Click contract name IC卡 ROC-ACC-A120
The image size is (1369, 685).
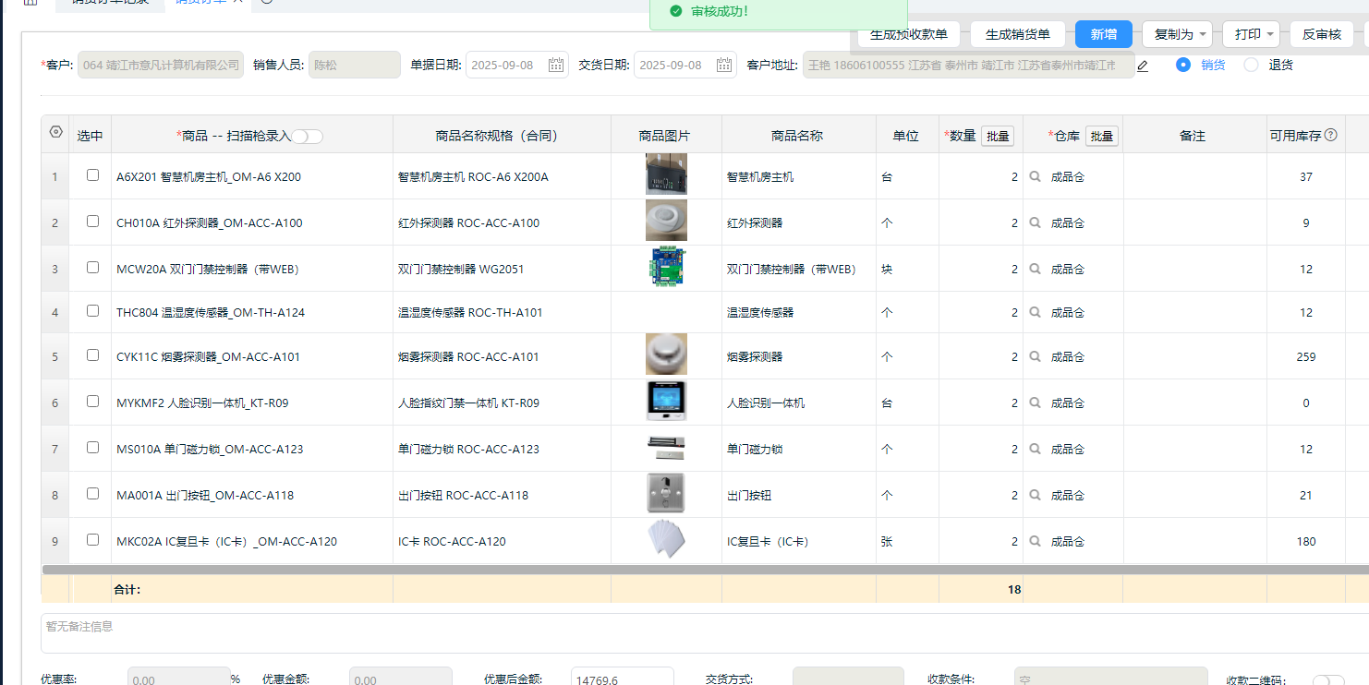[x=452, y=541]
